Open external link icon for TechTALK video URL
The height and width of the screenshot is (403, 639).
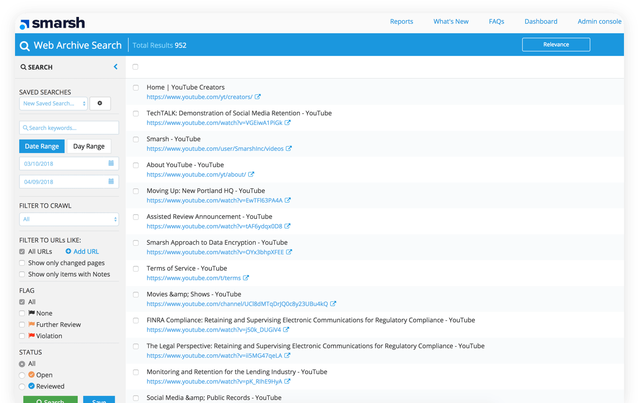(x=288, y=123)
